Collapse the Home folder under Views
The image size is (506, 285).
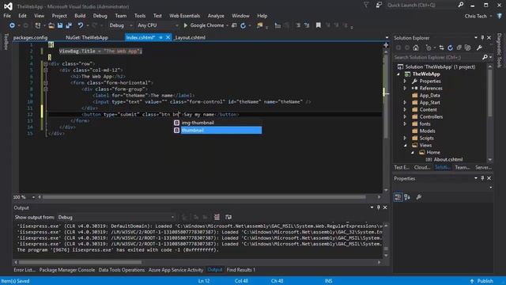coord(413,152)
